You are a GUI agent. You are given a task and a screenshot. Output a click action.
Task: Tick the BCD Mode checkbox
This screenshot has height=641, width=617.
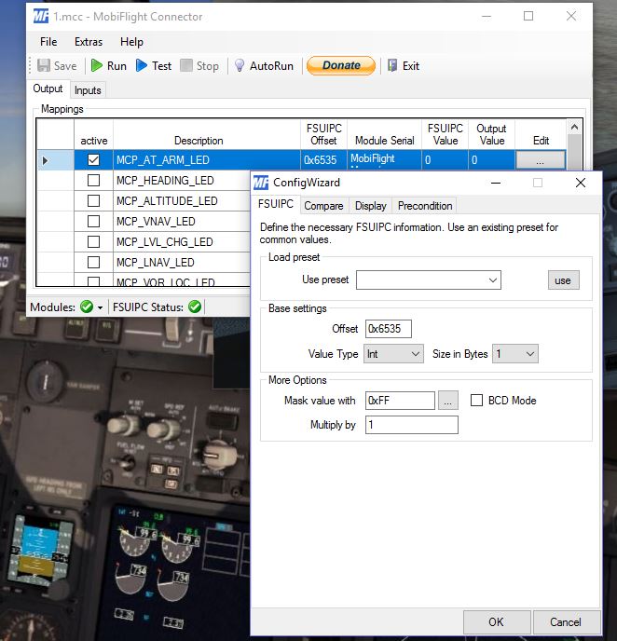(x=476, y=401)
